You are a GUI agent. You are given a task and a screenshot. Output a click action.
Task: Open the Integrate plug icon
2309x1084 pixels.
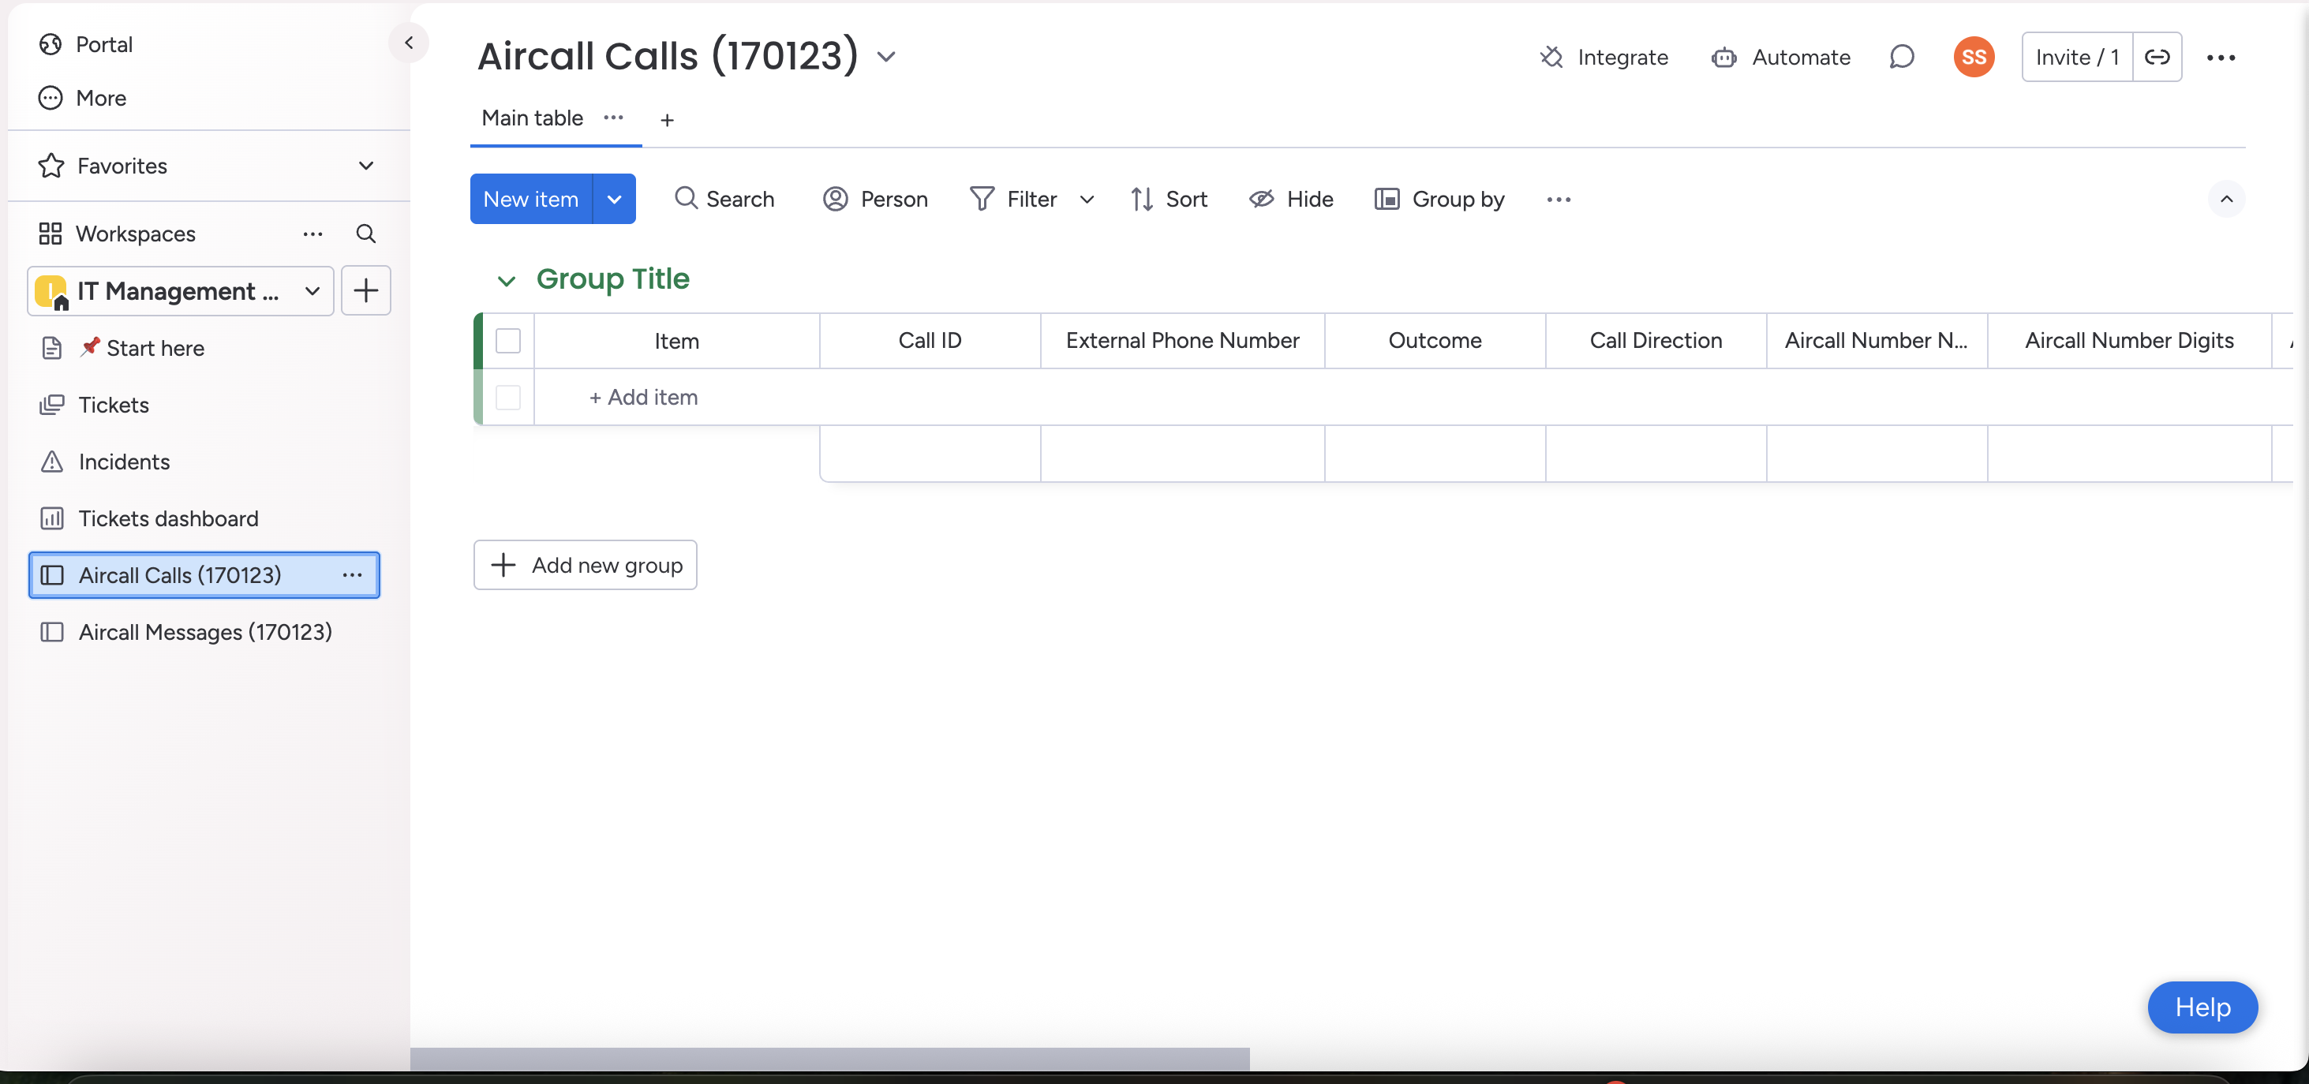(1551, 58)
